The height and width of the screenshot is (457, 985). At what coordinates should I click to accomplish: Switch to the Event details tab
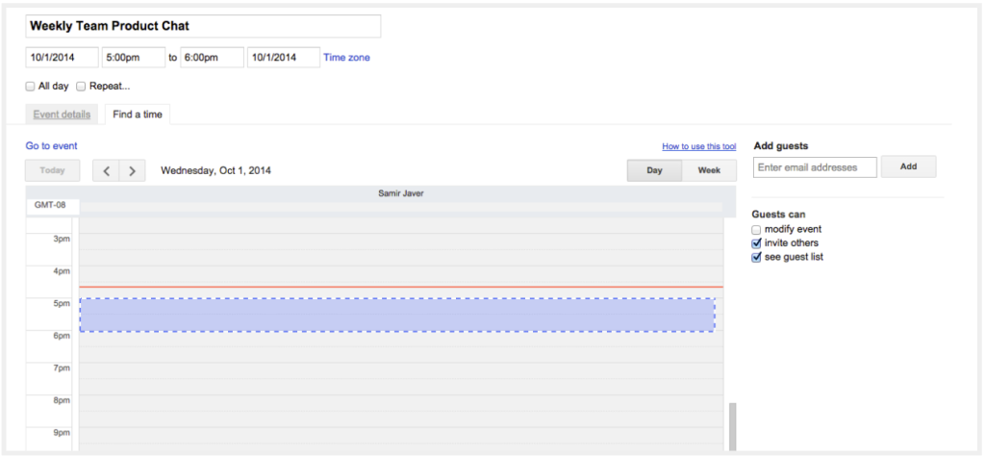62,114
